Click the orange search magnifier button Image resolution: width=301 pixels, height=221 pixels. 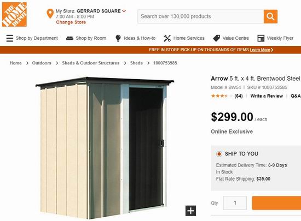click(x=270, y=16)
